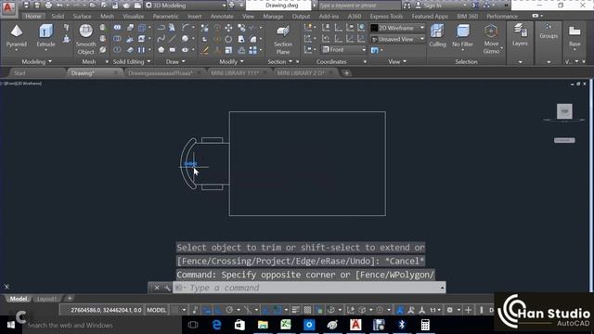The height and width of the screenshot is (334, 594).
Task: Click Search the web and Windows box
Action: tap(102, 325)
